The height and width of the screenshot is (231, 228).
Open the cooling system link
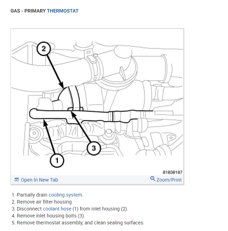pos(66,195)
